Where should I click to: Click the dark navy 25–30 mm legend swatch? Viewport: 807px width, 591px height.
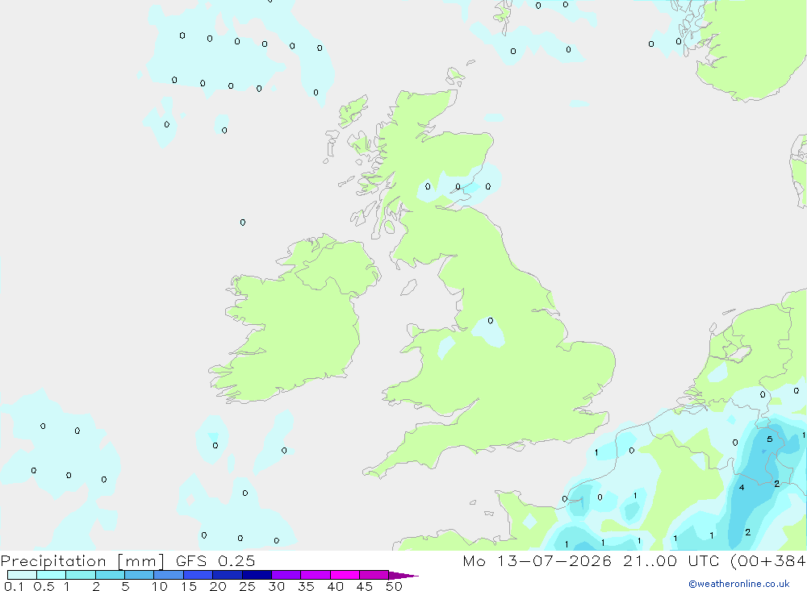(x=257, y=575)
